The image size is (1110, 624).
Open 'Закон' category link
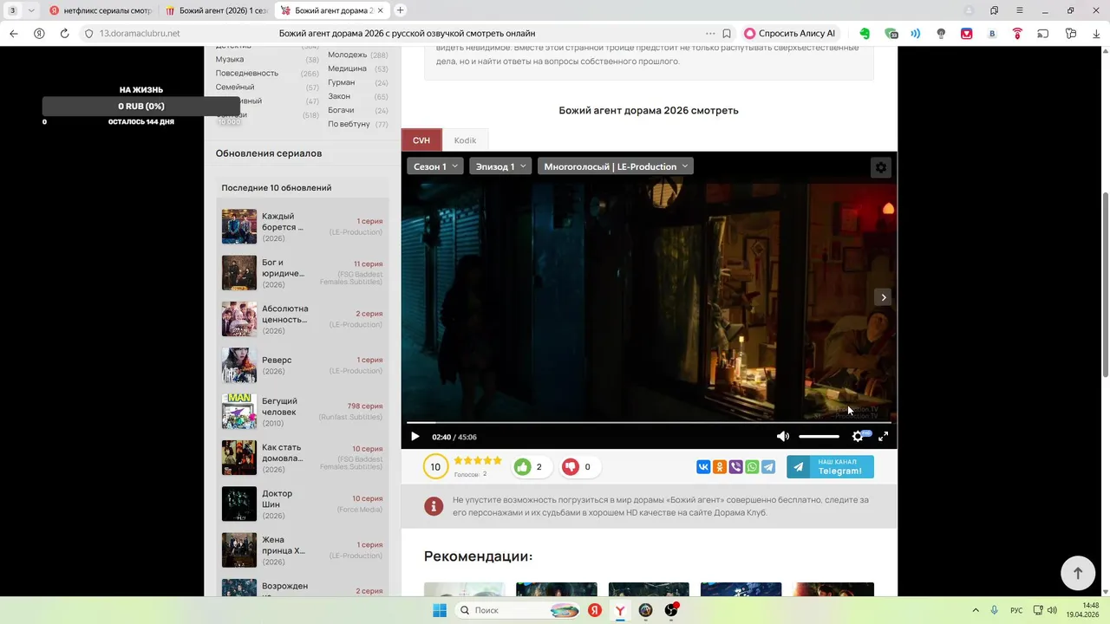point(339,96)
